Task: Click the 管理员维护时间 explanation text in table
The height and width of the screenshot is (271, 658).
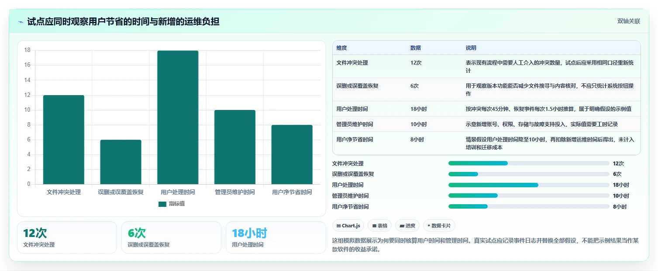Action: 542,124
